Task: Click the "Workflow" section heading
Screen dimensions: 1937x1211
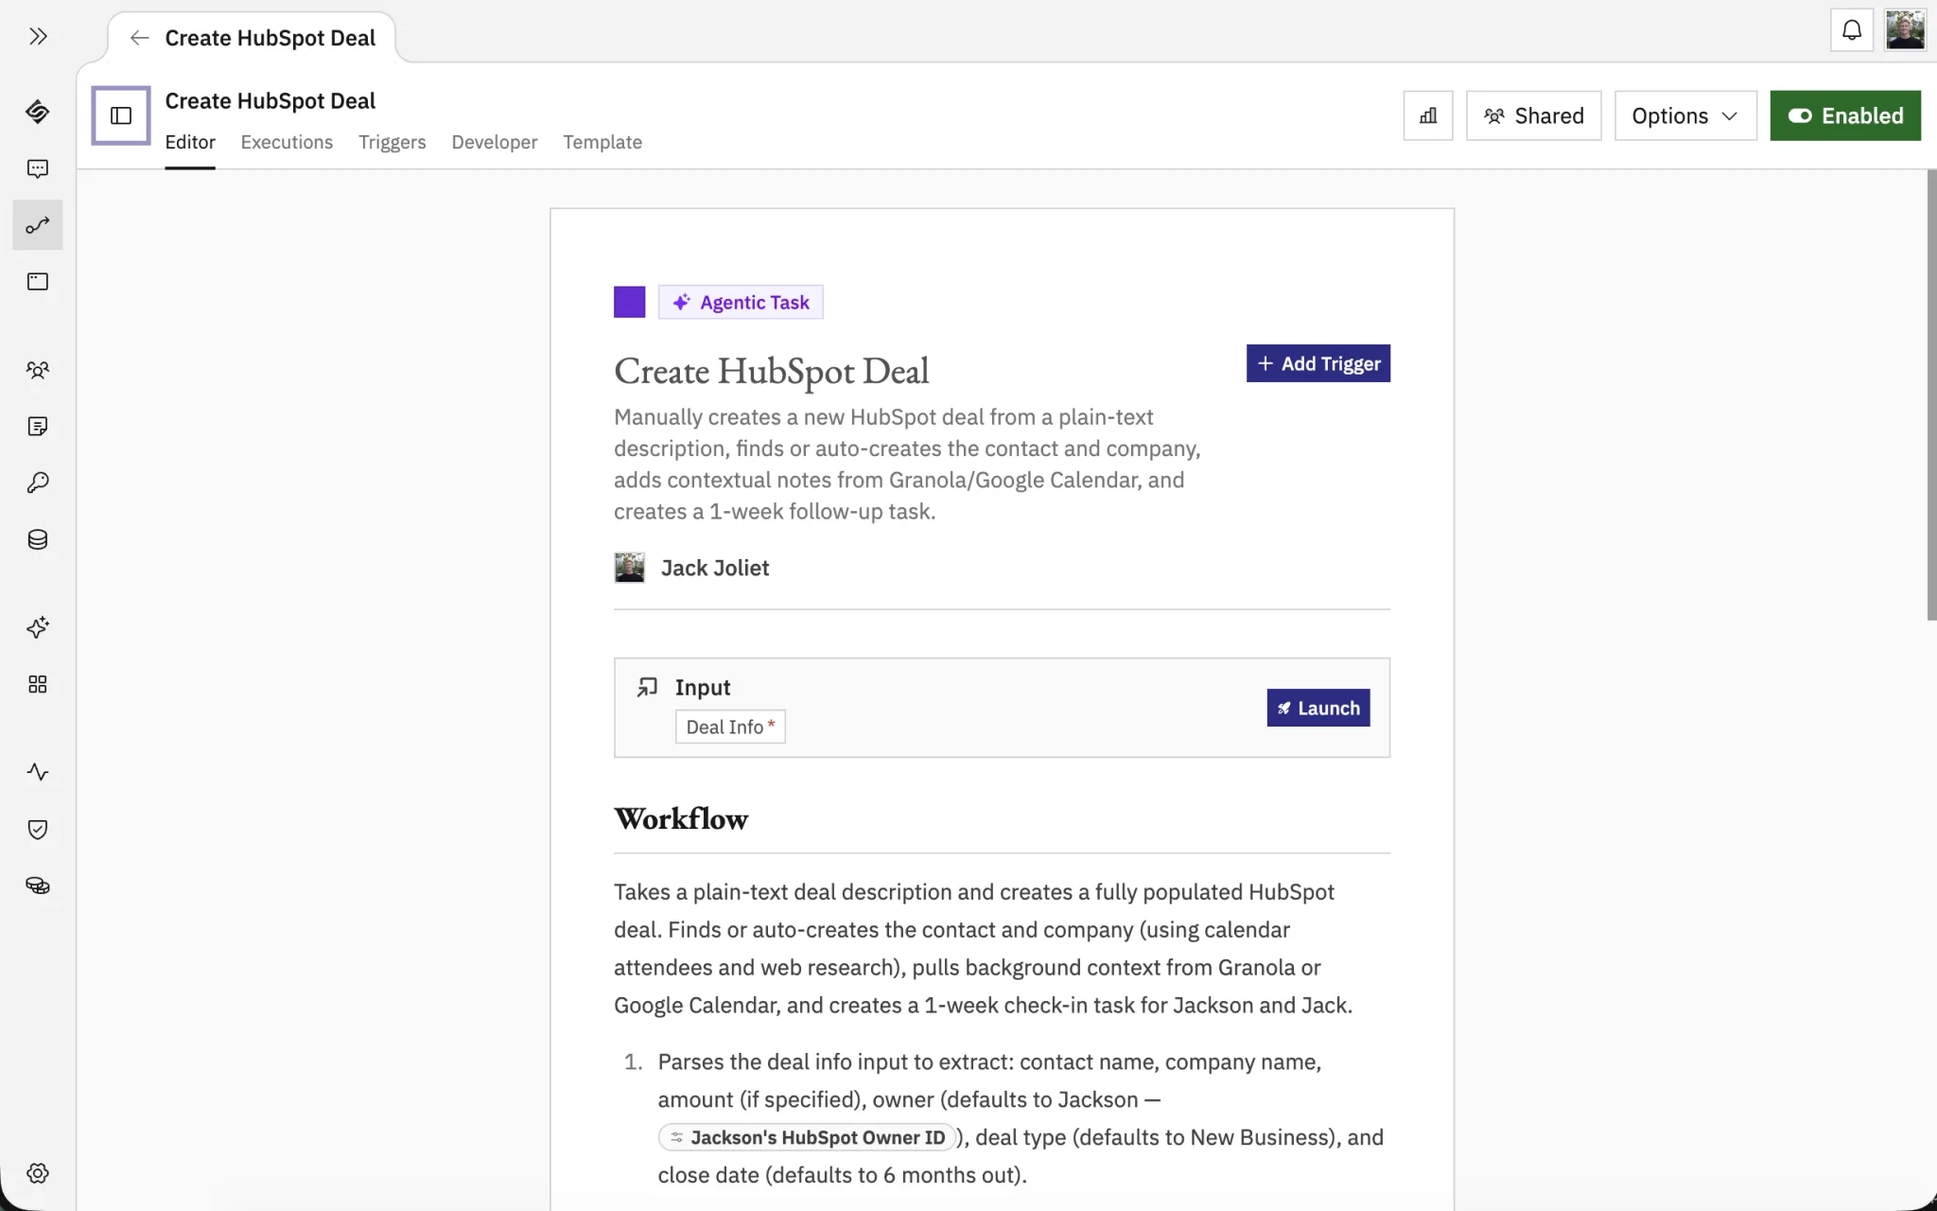Action: pyautogui.click(x=681, y=818)
